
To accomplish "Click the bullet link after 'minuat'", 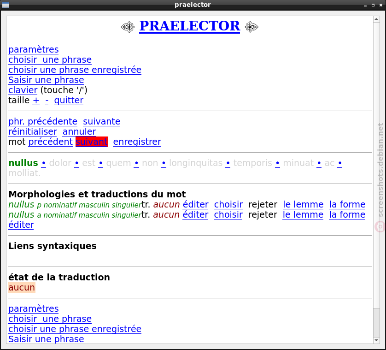I will click(x=319, y=163).
